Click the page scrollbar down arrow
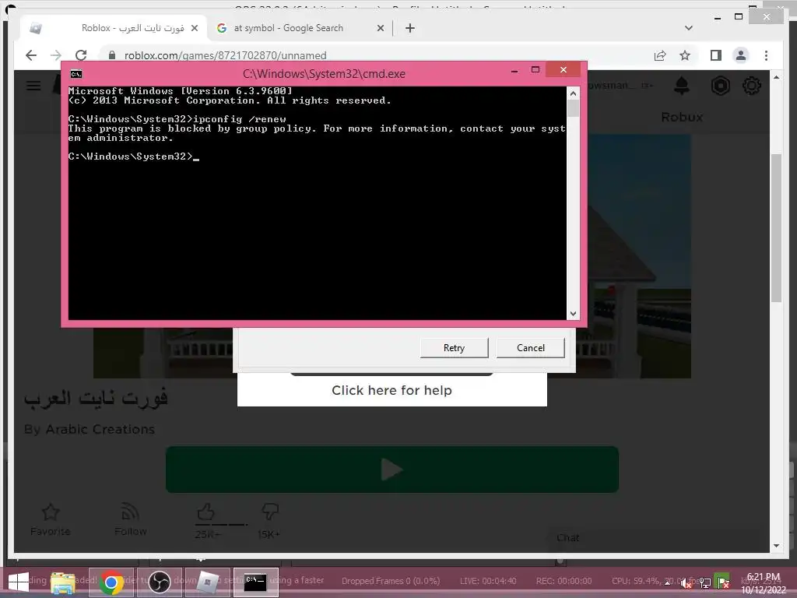This screenshot has width=797, height=598. point(776,546)
